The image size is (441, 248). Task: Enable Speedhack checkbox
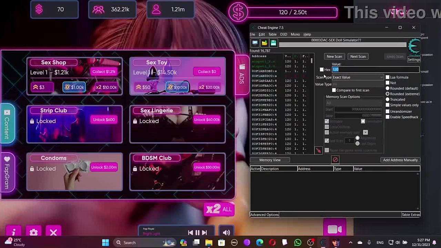pos(388,117)
